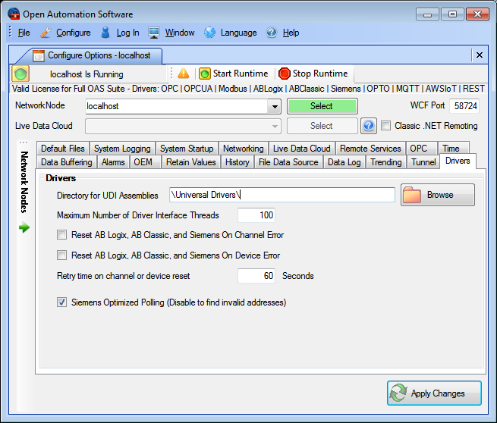
Task: Click the green Select button for NetworkNode
Action: pyautogui.click(x=322, y=106)
